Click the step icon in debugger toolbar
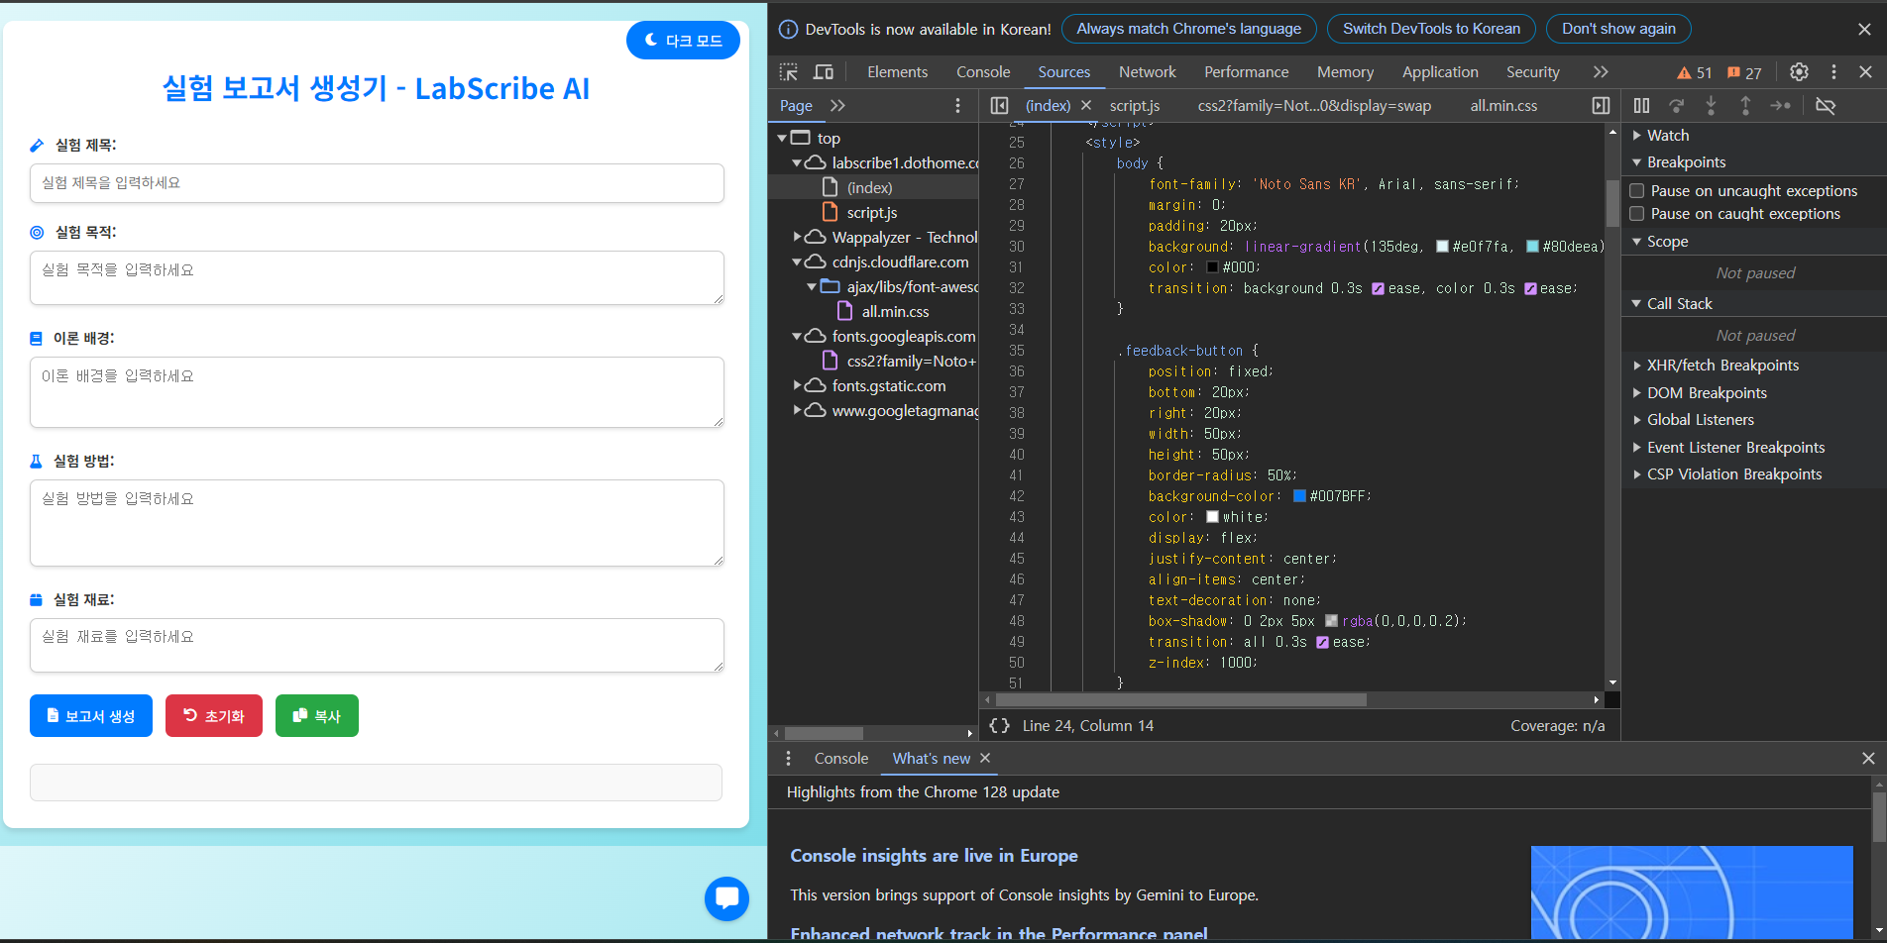The height and width of the screenshot is (943, 1887). (x=1780, y=105)
